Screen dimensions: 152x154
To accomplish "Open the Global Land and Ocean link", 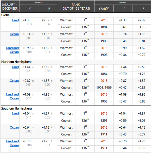I will [12, 50].
